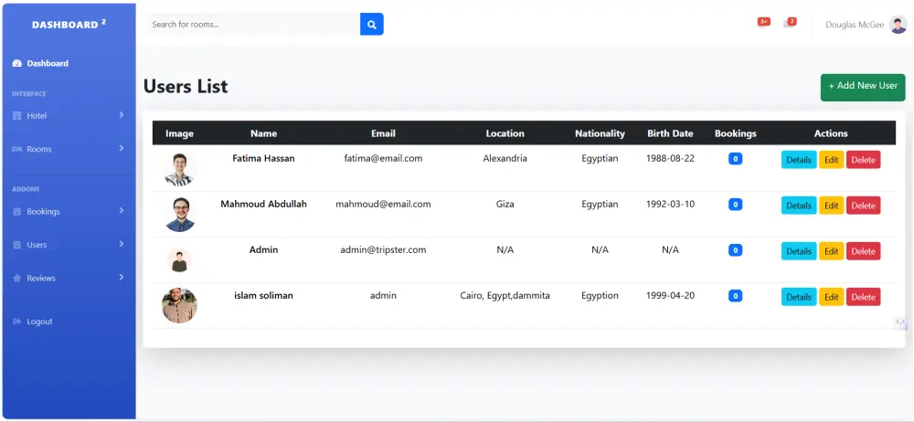
Task: Open alerts with the 3+ badge
Action: [763, 23]
